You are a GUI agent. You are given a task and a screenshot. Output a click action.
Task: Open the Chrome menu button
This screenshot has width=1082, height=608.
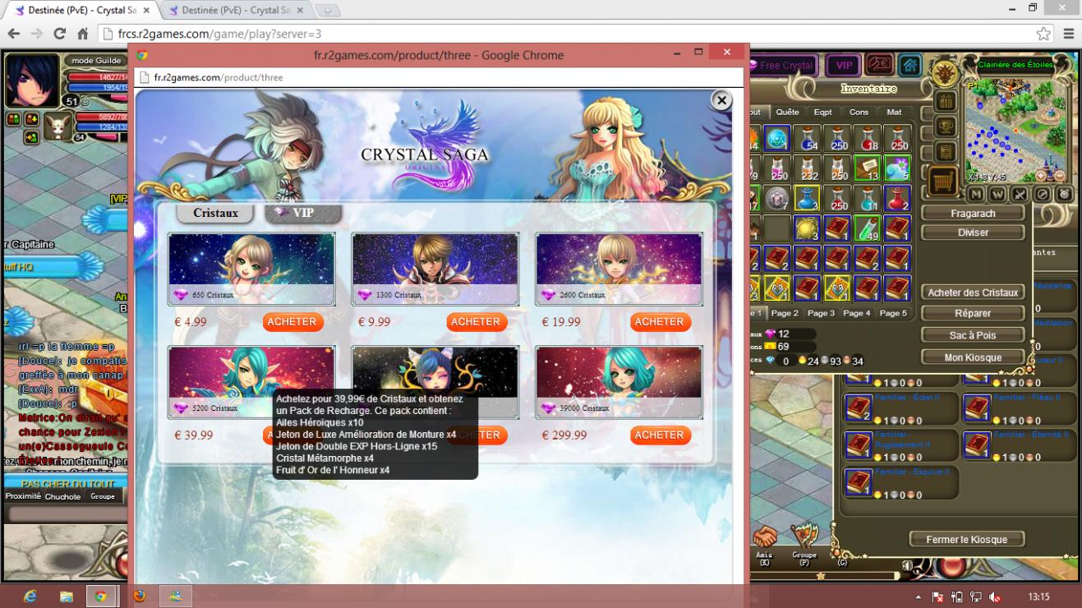(1068, 34)
